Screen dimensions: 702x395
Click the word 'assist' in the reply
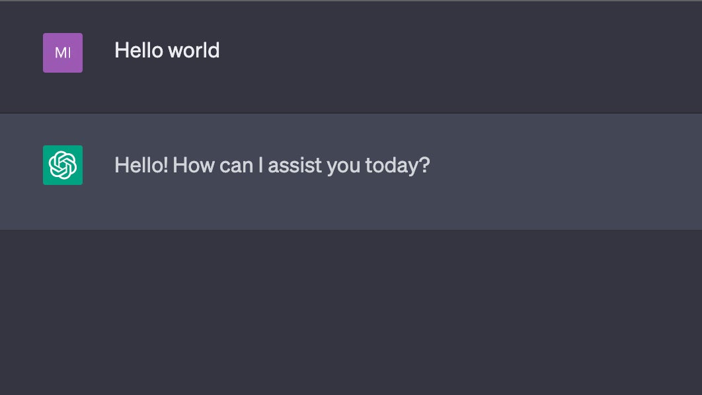click(x=295, y=165)
